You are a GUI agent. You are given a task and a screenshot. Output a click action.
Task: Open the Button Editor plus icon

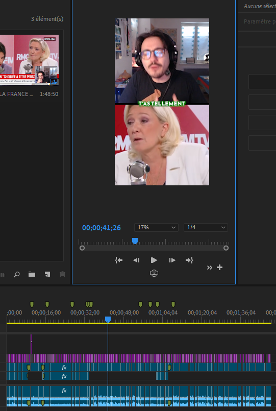pos(220,268)
